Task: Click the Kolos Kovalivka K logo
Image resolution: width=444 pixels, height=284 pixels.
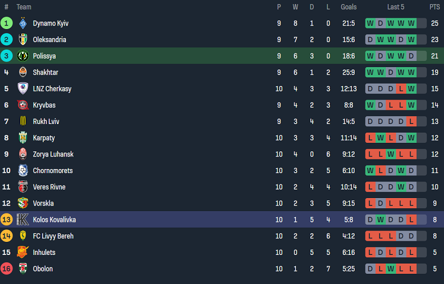Action: point(23,220)
